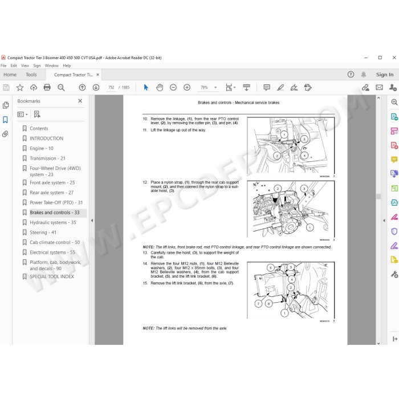
Task: Open the find text magnifier icon
Action: (x=61, y=88)
